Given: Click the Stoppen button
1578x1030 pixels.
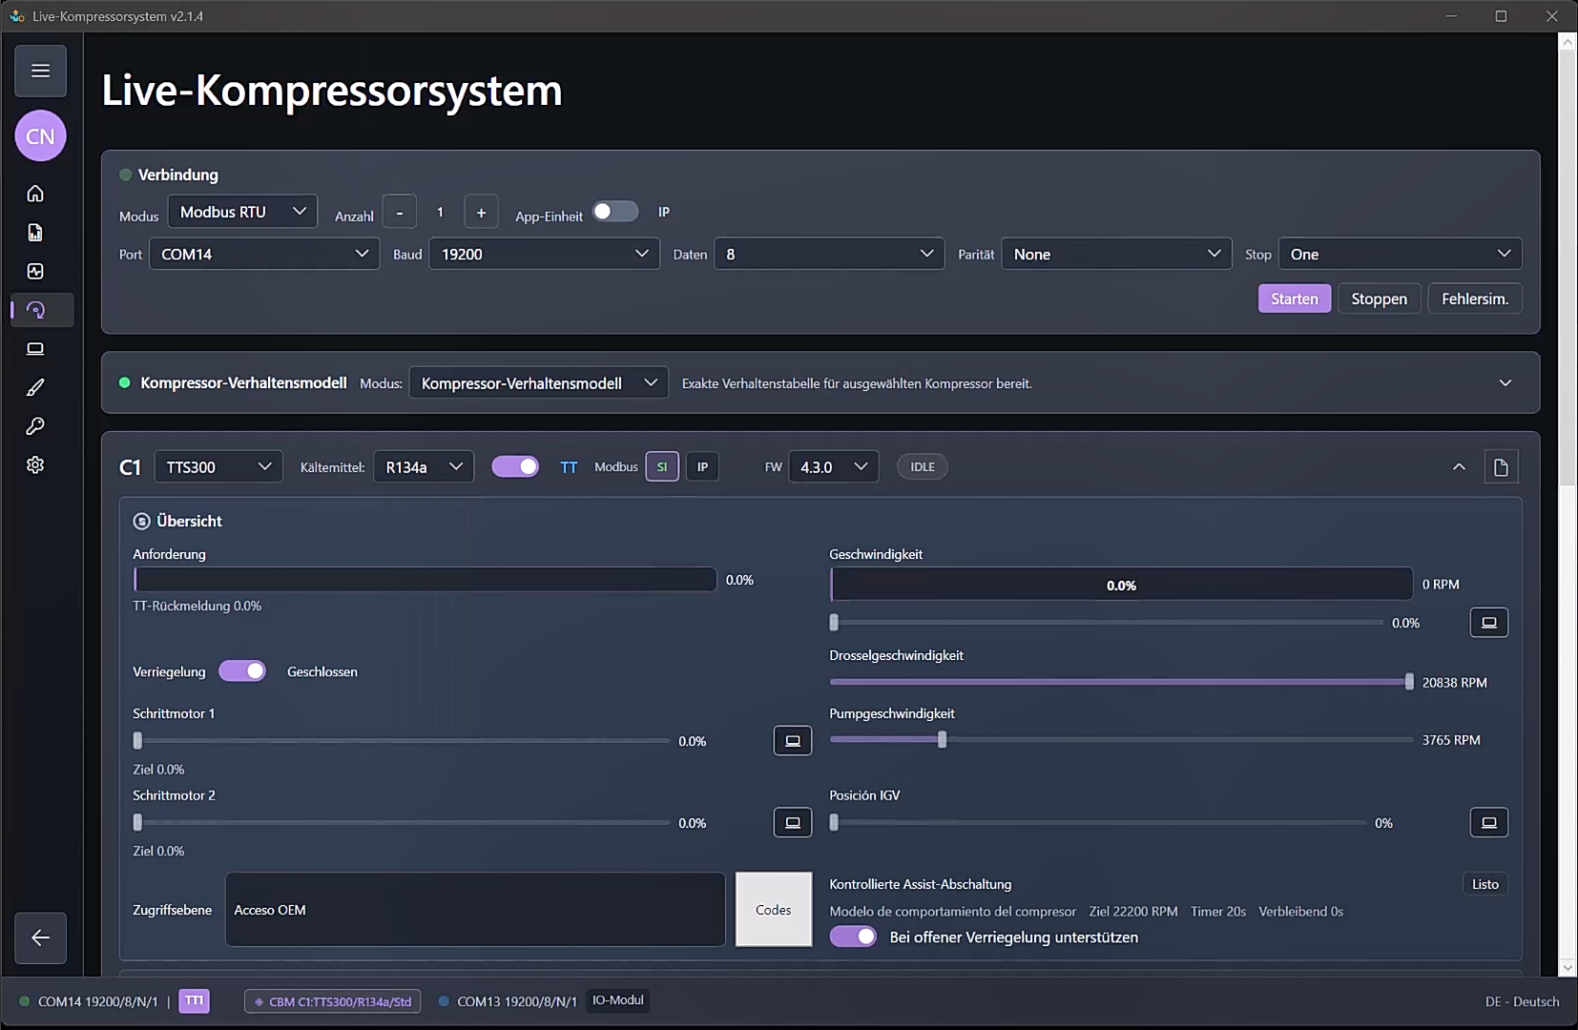Looking at the screenshot, I should [1379, 299].
